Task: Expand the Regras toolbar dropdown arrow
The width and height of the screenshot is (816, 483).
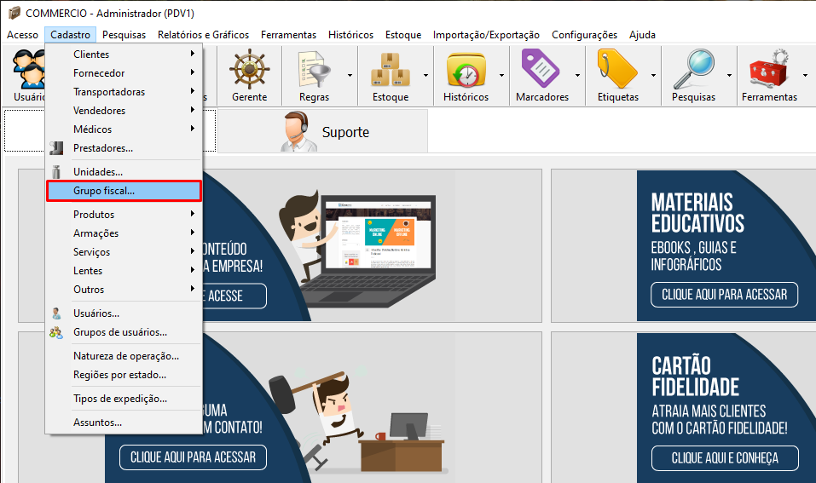Action: 350,75
